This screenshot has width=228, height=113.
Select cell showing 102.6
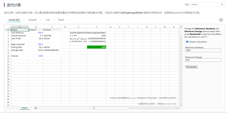36,50
